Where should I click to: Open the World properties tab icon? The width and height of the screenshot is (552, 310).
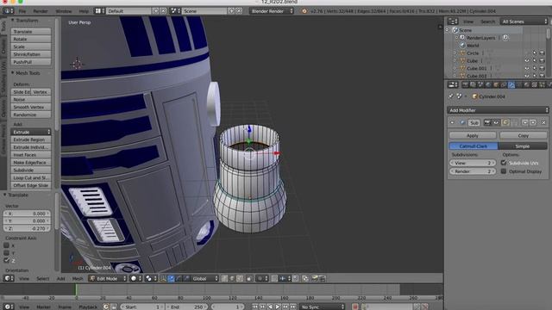pos(488,84)
